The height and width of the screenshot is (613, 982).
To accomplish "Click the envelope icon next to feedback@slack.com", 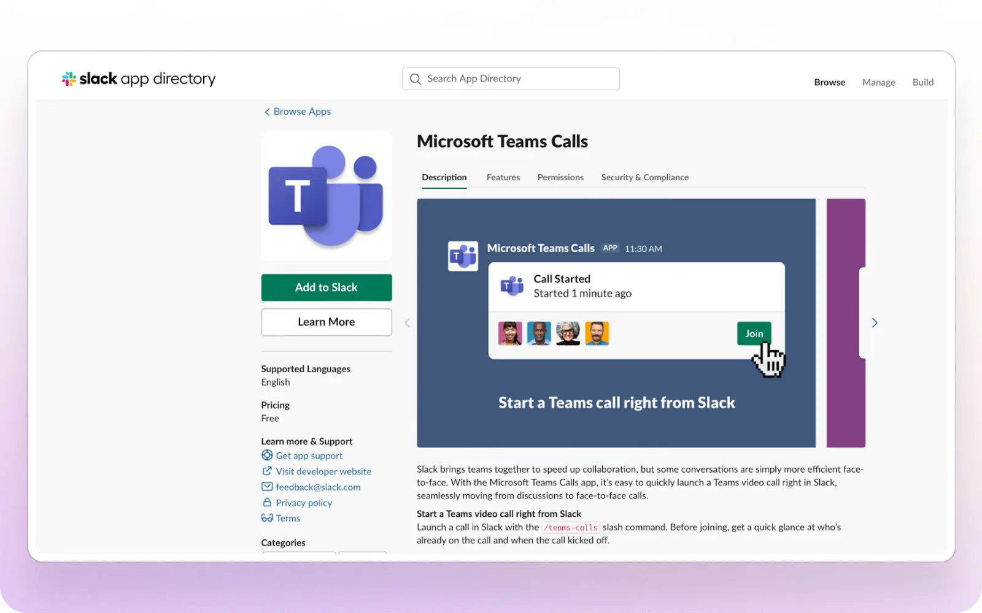I will point(267,487).
